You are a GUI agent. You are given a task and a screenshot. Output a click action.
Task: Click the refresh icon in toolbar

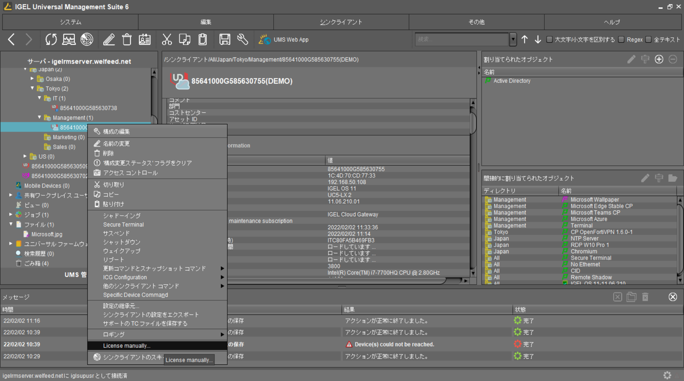coord(51,40)
